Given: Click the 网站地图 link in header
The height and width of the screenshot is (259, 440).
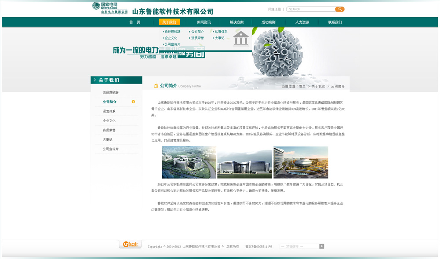Looking at the screenshot, I should (x=274, y=9).
